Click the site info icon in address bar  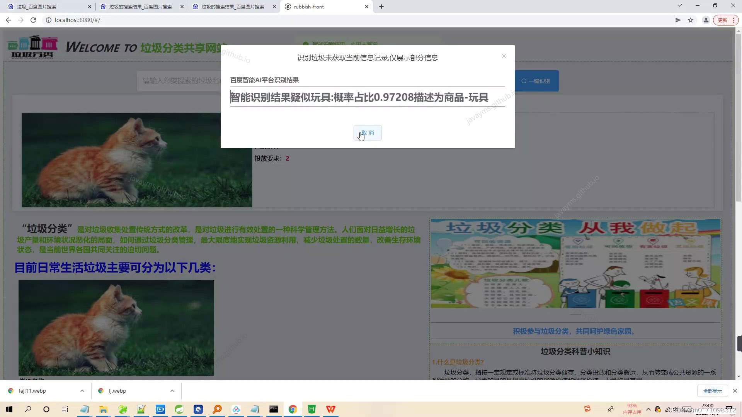49,20
